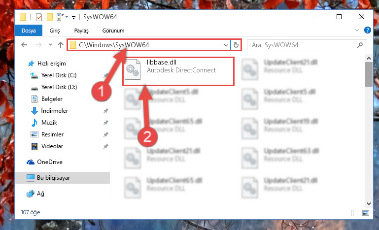Expand the ribbon with the chevron
Viewport: 379px width, 230px height.
click(356, 30)
